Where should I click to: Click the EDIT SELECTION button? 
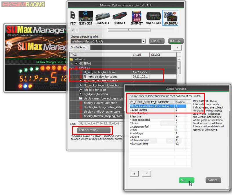coord(94,130)
